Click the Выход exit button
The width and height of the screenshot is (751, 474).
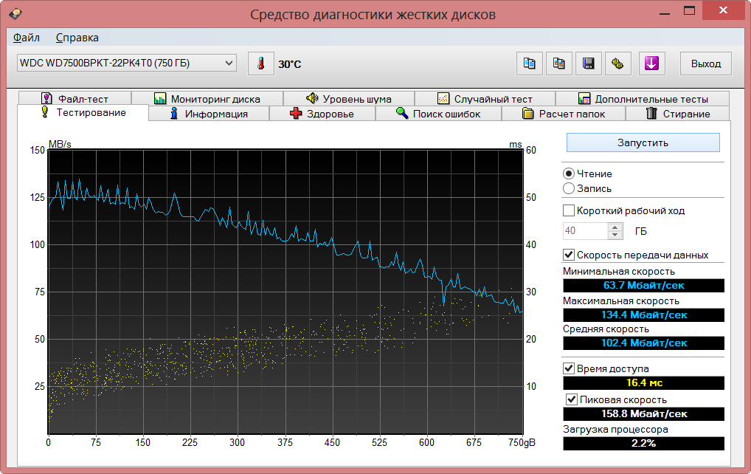click(705, 63)
